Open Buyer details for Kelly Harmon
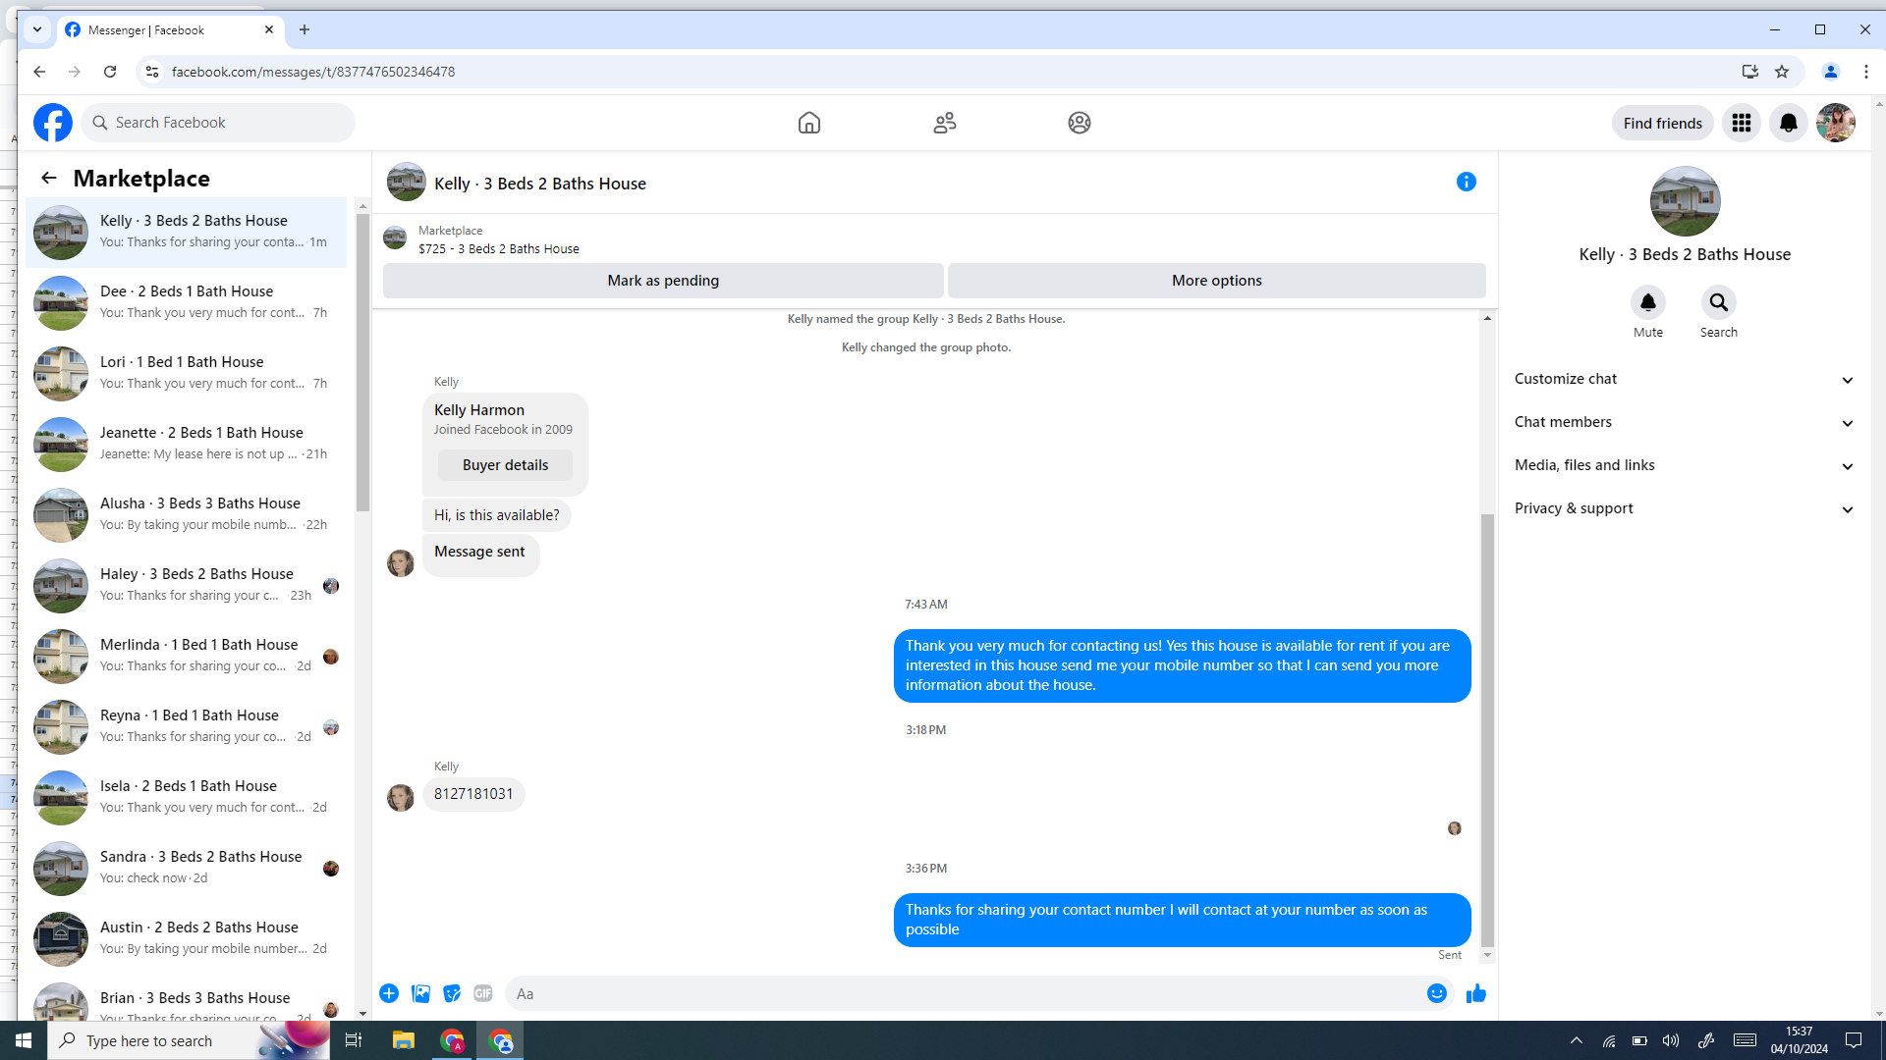The height and width of the screenshot is (1060, 1886). click(505, 465)
